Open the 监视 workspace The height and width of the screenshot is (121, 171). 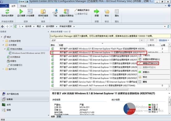[25, 105]
